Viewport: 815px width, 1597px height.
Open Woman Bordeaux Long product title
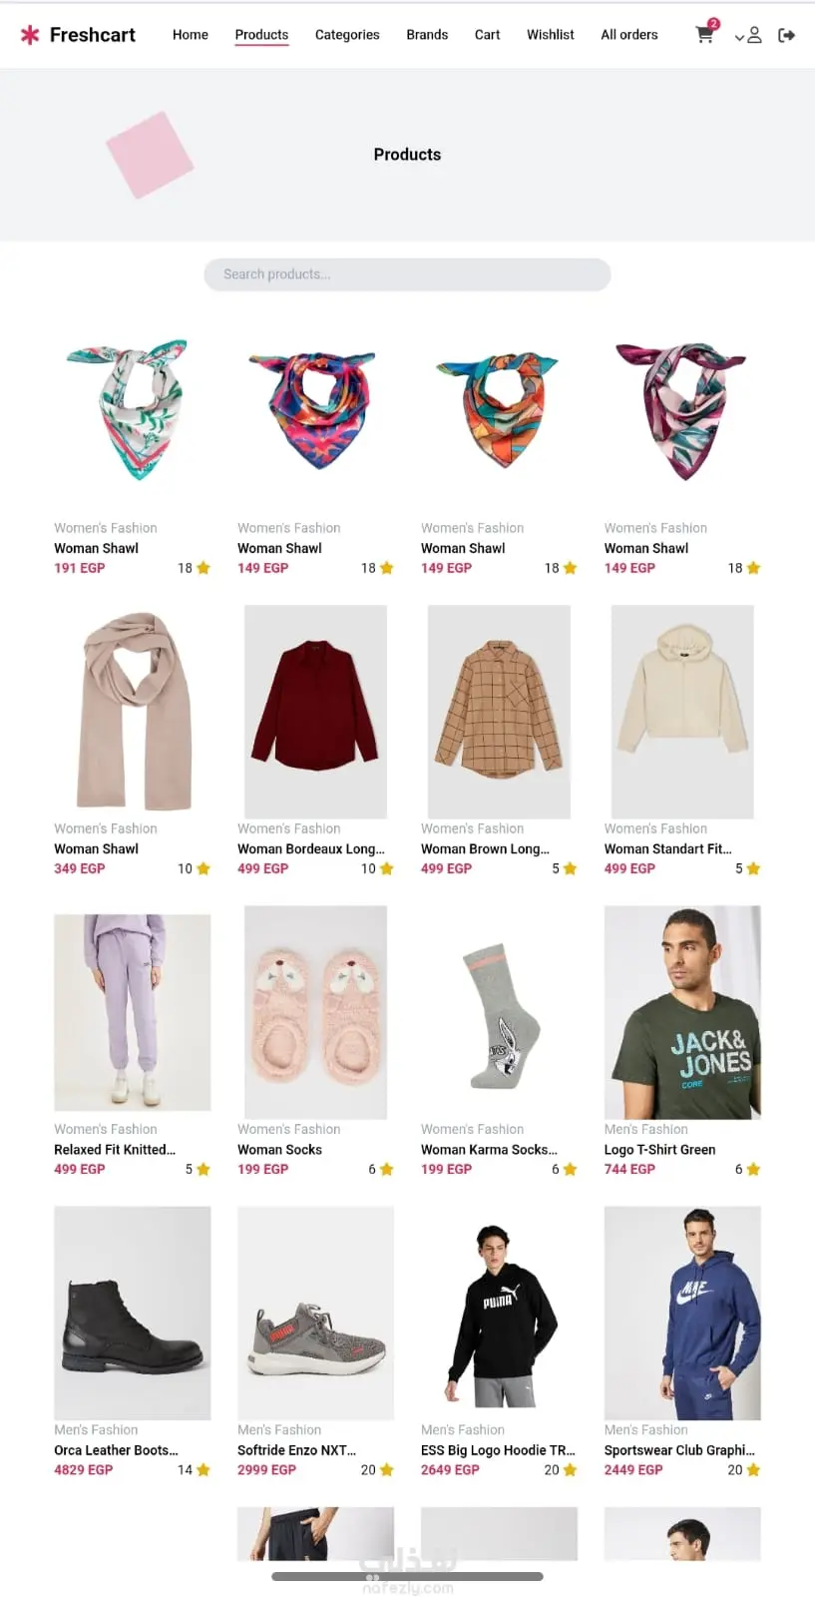311,848
